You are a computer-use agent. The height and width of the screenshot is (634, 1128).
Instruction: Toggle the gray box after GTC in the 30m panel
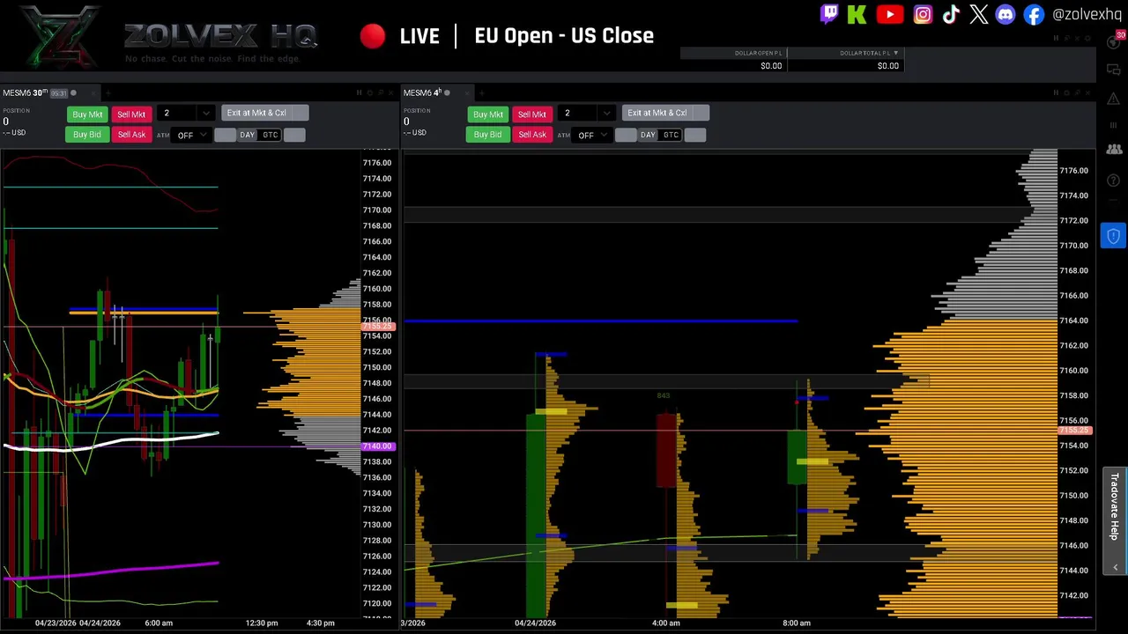click(294, 135)
